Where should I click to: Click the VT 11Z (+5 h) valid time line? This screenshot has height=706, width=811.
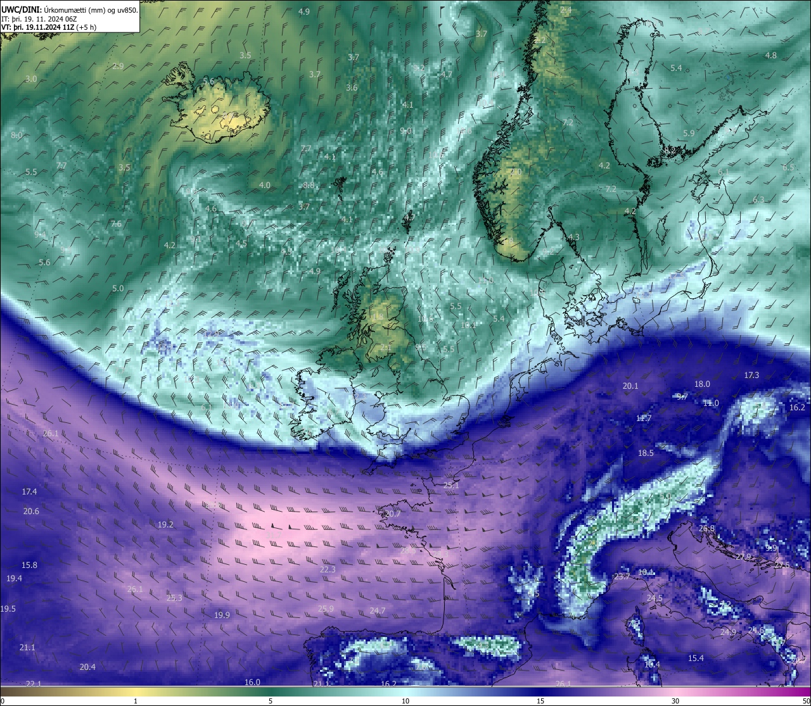click(x=49, y=27)
